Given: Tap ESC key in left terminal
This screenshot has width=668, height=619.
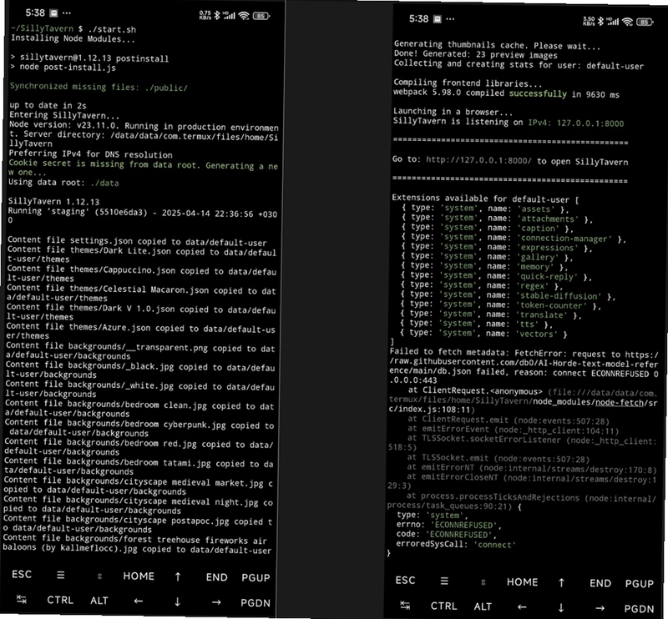Looking at the screenshot, I should coord(22,574).
